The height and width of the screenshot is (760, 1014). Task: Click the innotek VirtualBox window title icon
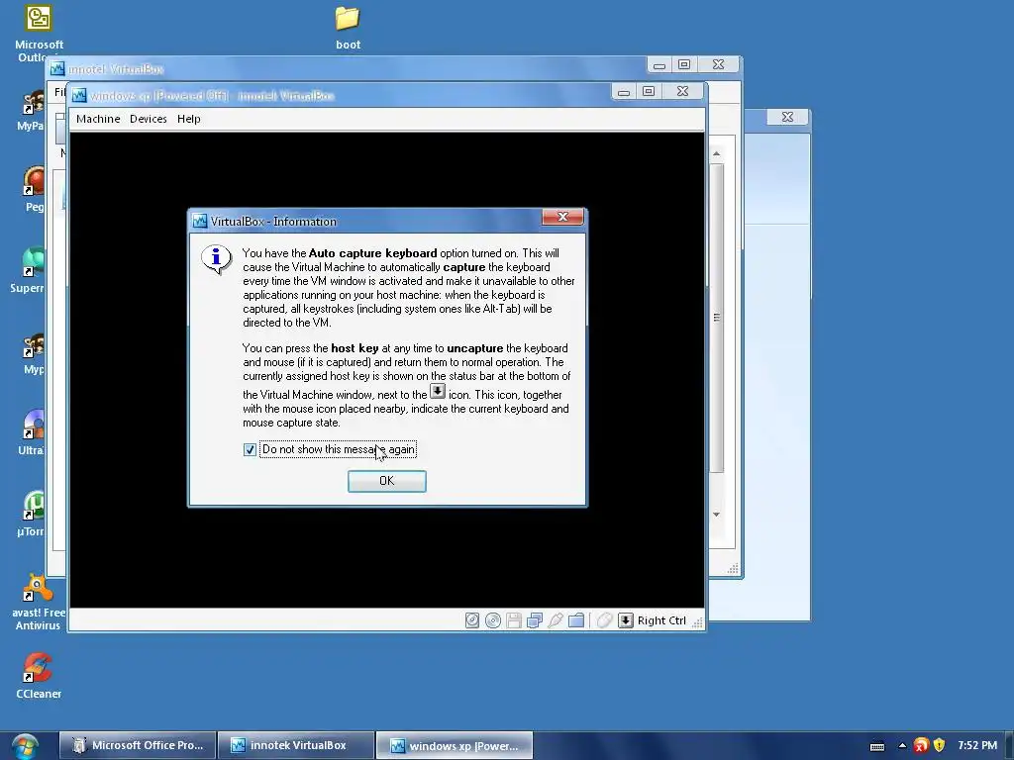tap(56, 68)
